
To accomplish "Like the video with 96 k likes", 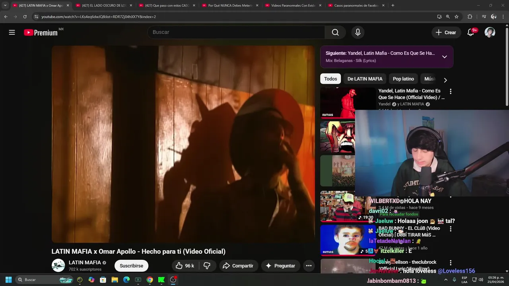I will pyautogui.click(x=185, y=266).
